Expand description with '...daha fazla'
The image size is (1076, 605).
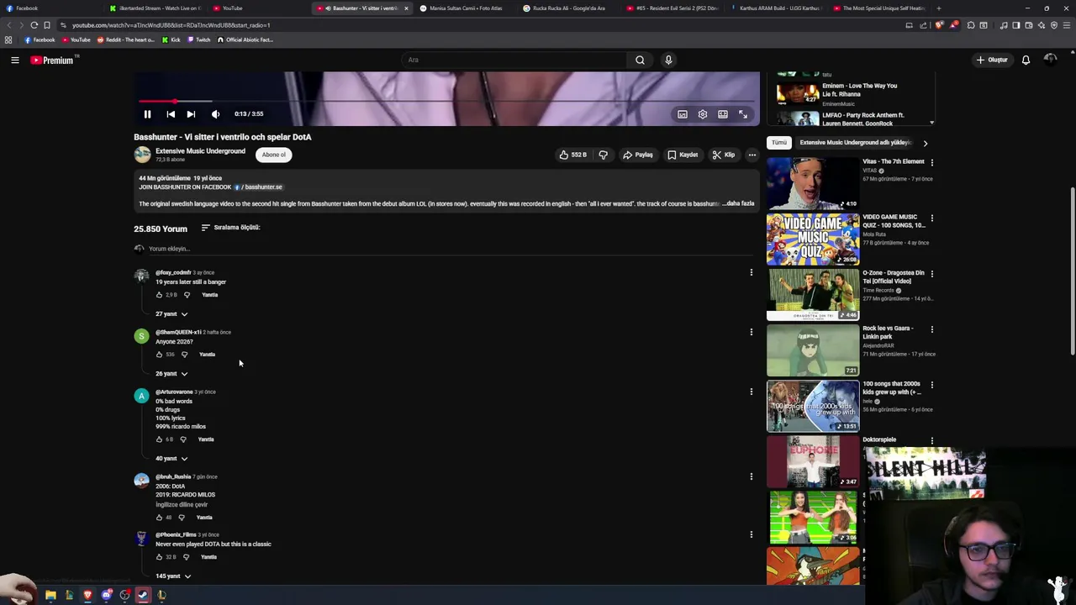(x=738, y=203)
